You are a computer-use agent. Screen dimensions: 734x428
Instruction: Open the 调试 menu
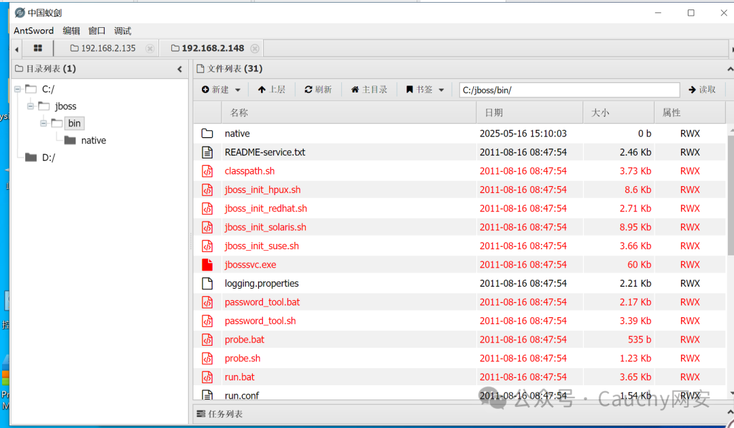pyautogui.click(x=122, y=31)
